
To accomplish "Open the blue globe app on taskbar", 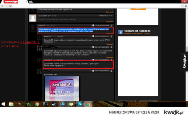I will point(63,104).
